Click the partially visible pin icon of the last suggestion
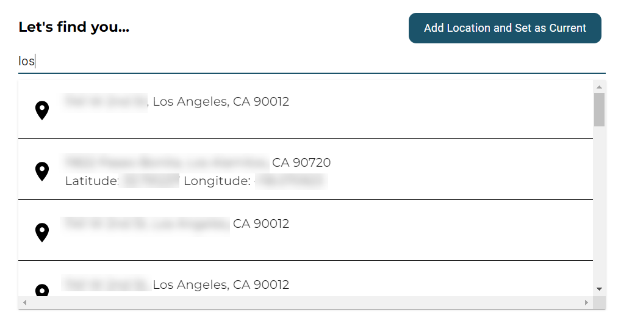621x323 pixels. [42, 290]
